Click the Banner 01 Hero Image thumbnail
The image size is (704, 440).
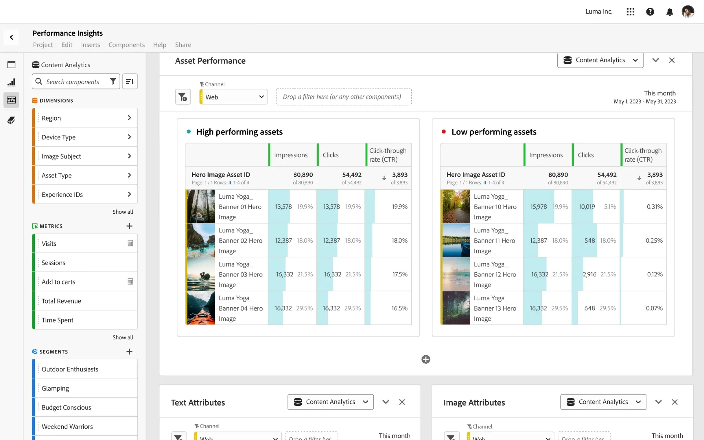point(200,206)
